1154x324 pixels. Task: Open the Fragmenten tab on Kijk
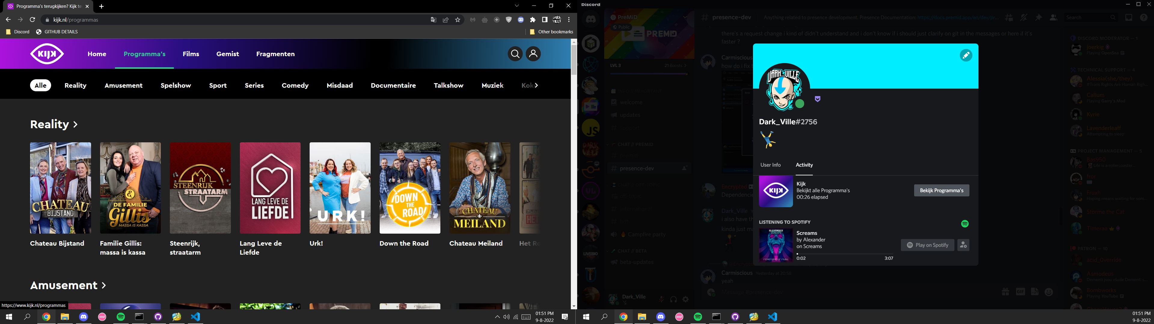click(x=276, y=54)
